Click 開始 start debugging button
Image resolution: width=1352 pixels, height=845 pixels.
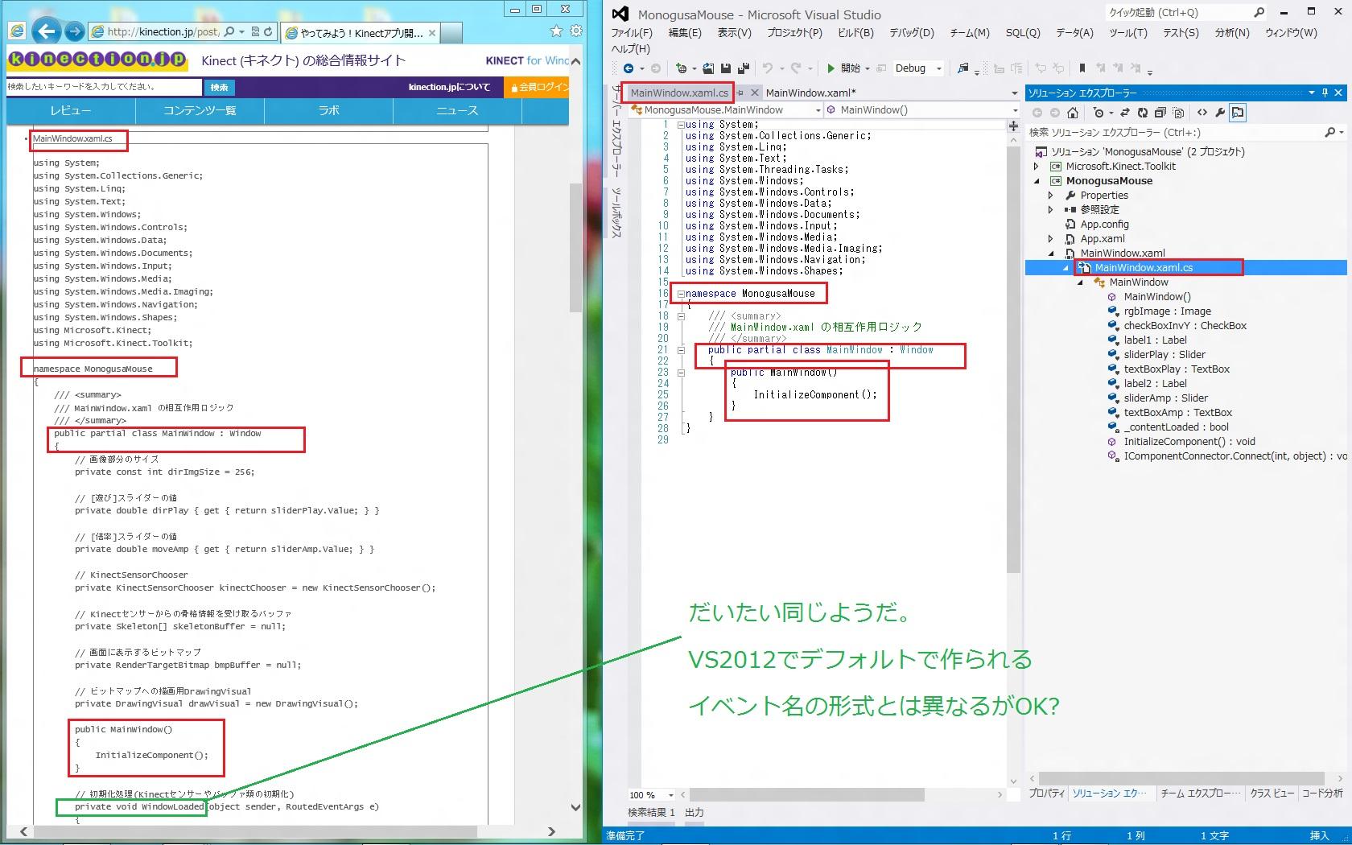pyautogui.click(x=844, y=68)
